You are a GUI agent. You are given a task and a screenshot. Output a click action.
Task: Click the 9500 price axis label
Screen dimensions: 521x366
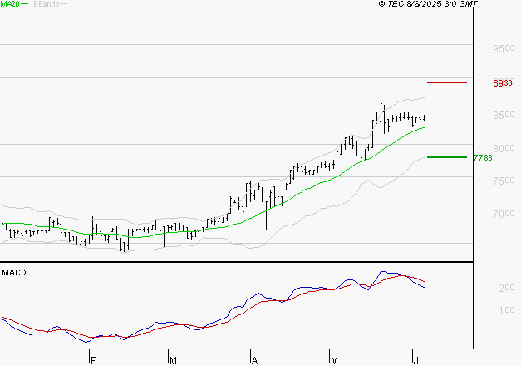point(504,48)
